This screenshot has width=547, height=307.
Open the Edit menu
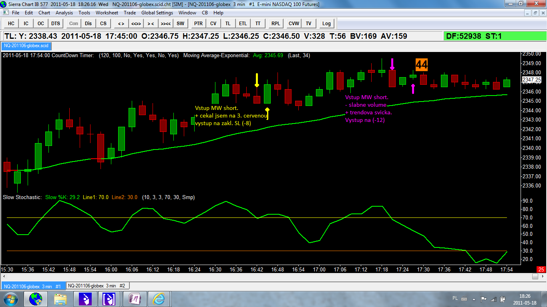(x=29, y=13)
